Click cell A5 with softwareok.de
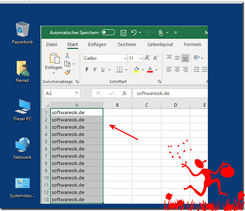This screenshot has height=211, width=245. point(76,142)
